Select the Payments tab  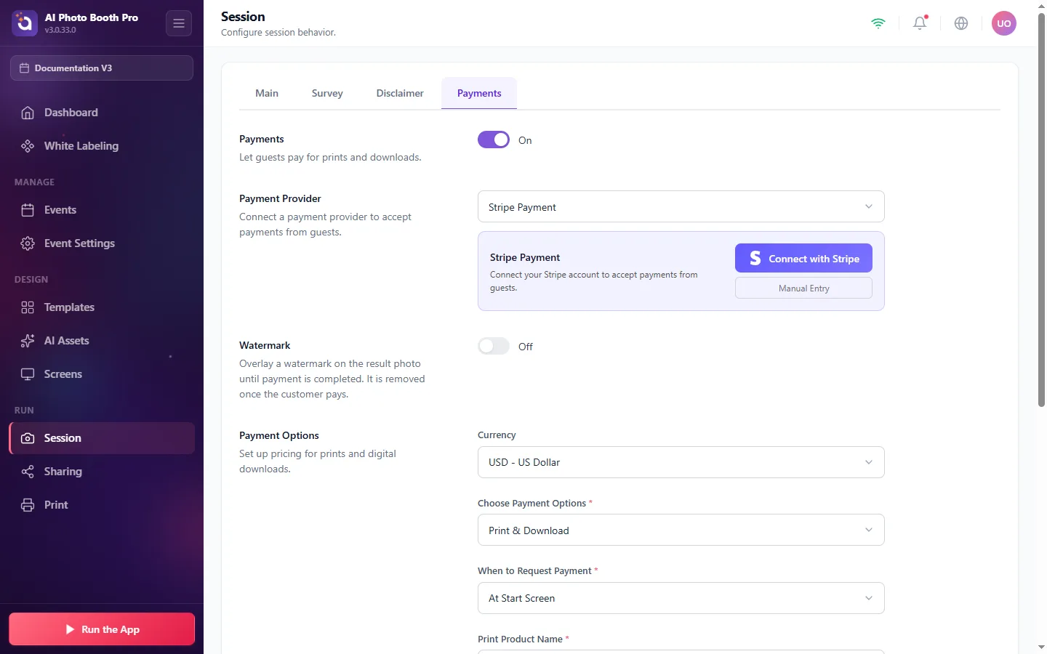click(x=479, y=93)
